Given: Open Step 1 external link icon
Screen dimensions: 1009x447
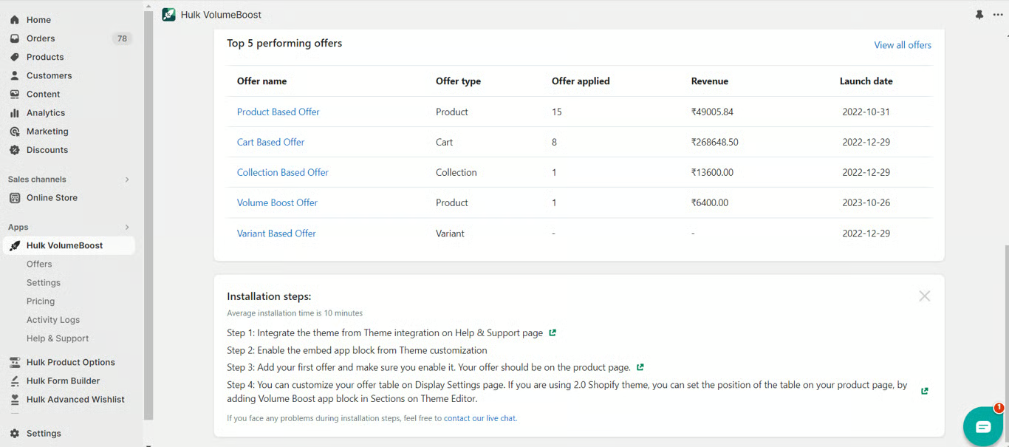Looking at the screenshot, I should 553,333.
